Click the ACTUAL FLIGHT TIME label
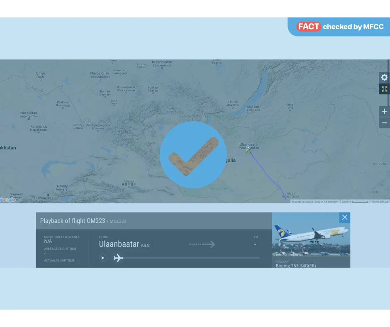The image size is (390, 327). tap(59, 261)
